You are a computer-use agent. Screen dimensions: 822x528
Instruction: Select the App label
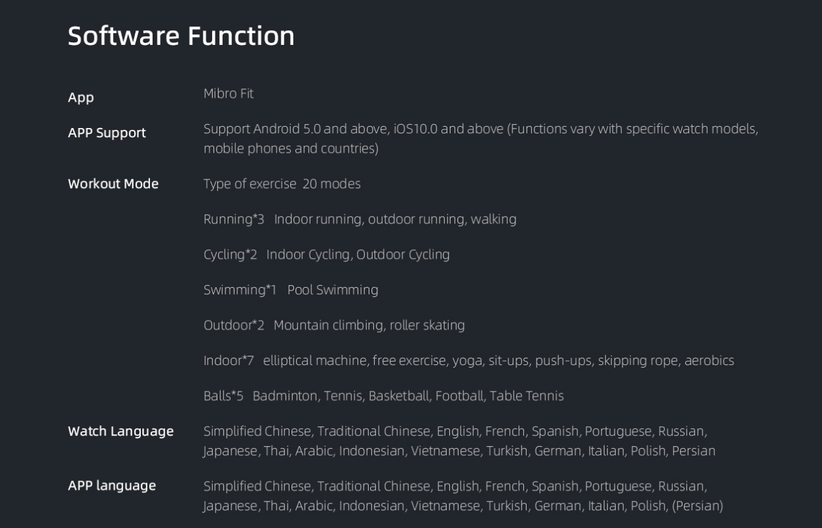tap(81, 98)
